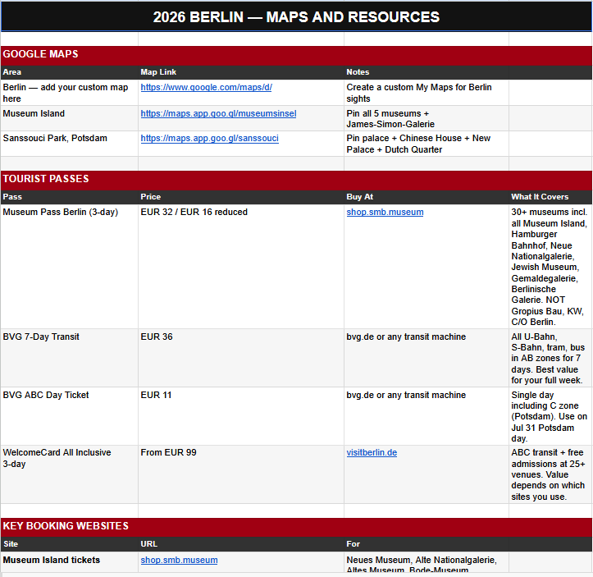Select the GOOGLE MAPS section header
This screenshot has height=577, width=593.
tap(297, 54)
